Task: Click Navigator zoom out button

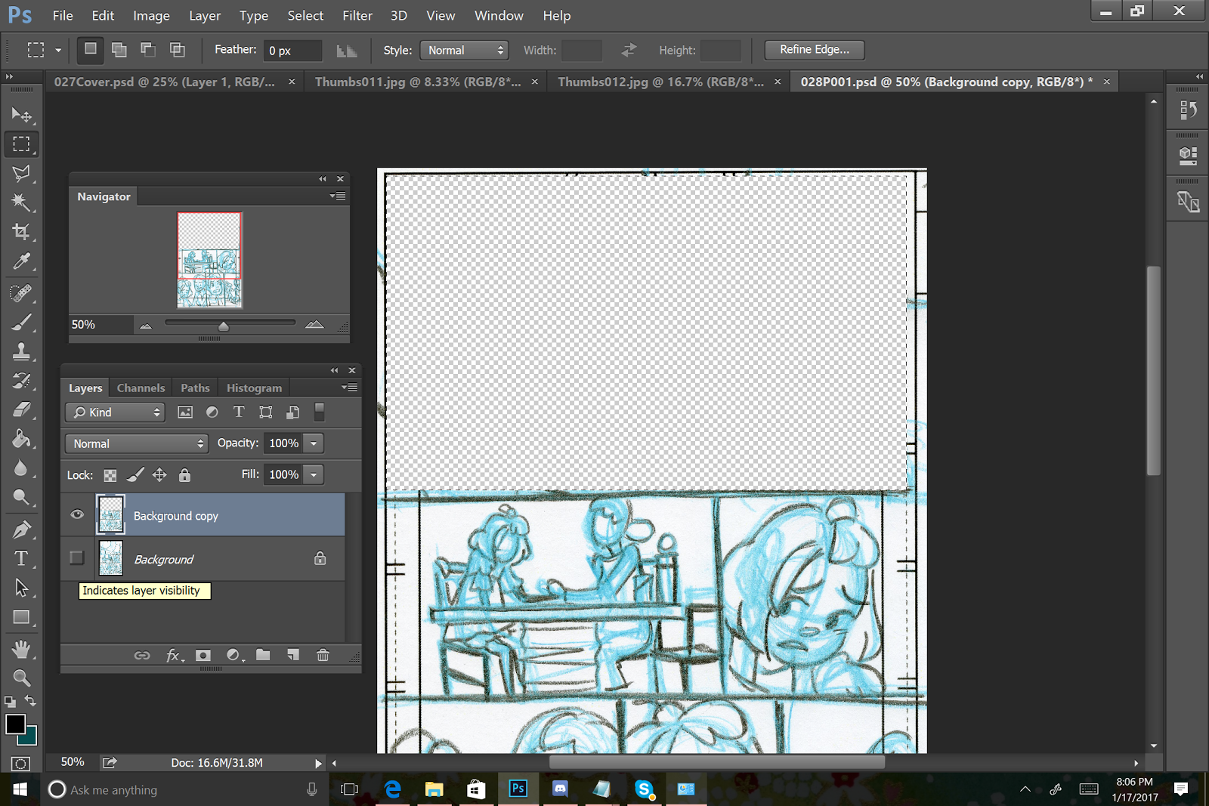Action: (x=146, y=326)
